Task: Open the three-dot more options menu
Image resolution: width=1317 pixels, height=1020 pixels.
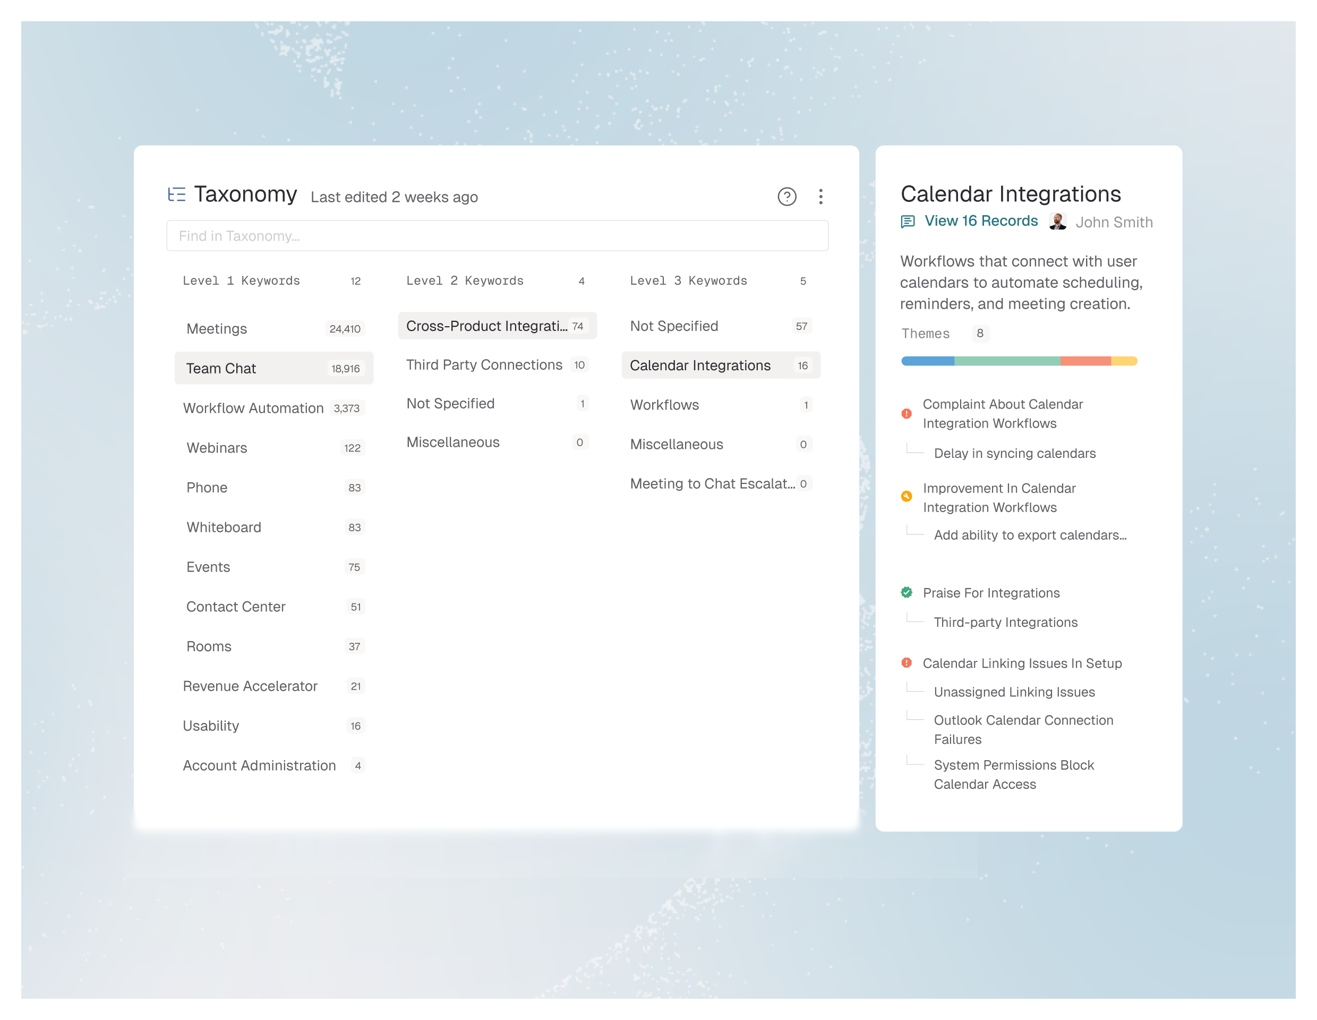Action: pos(820,197)
